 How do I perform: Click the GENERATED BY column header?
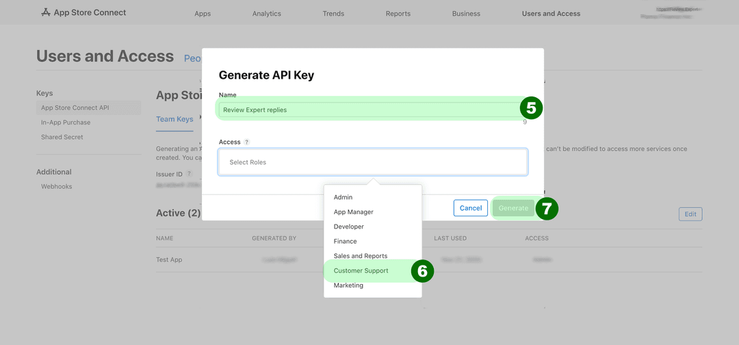[x=274, y=238]
